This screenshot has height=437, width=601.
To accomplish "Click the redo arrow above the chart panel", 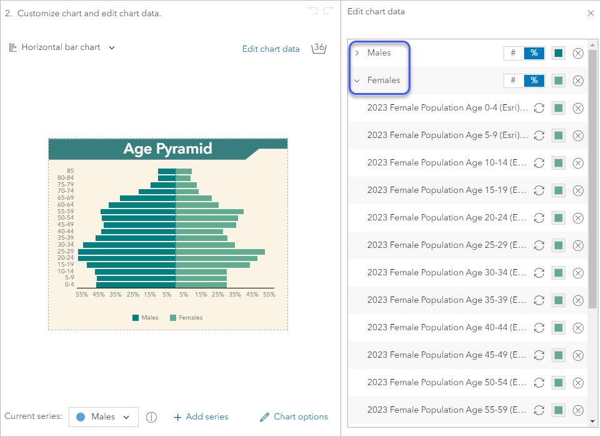I will [328, 10].
